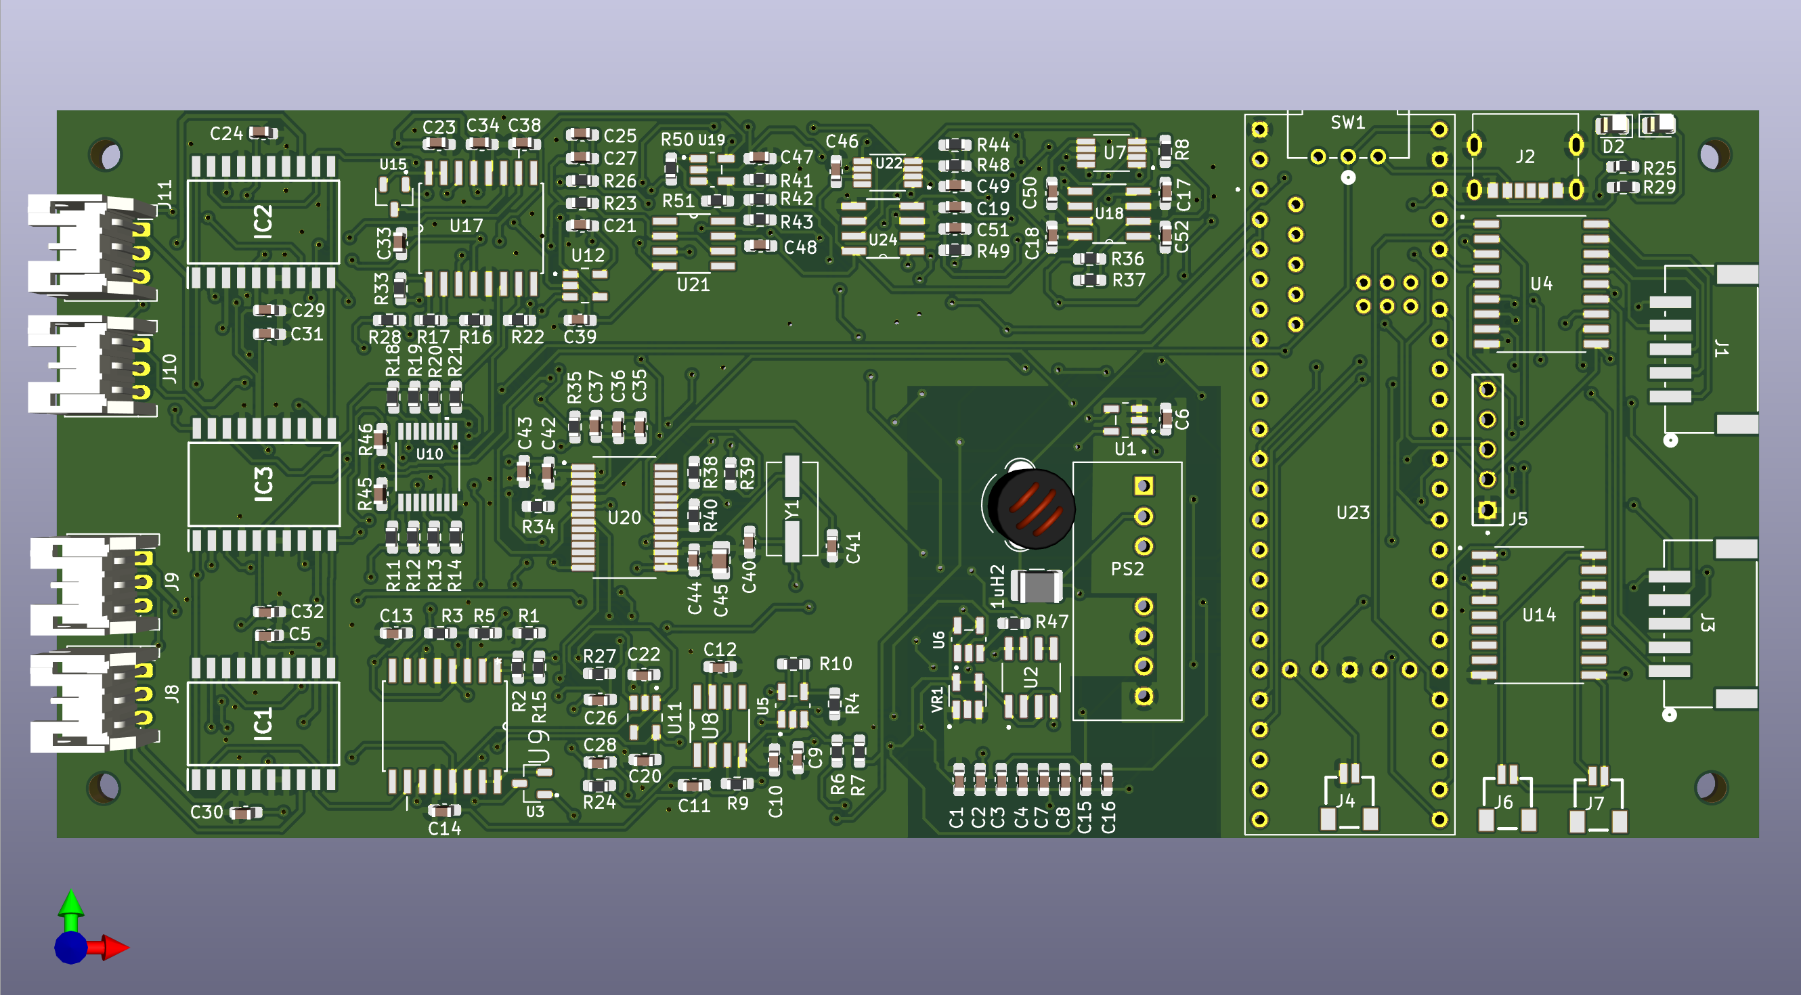
Task: Click the U17 chip label
Action: [x=466, y=225]
